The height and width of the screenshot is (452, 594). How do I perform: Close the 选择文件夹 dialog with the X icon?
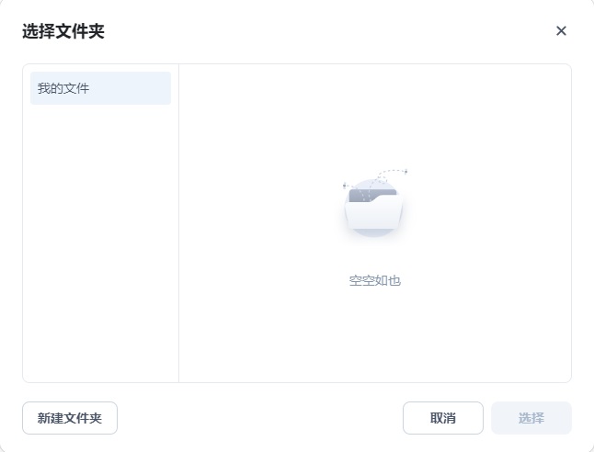coord(561,31)
